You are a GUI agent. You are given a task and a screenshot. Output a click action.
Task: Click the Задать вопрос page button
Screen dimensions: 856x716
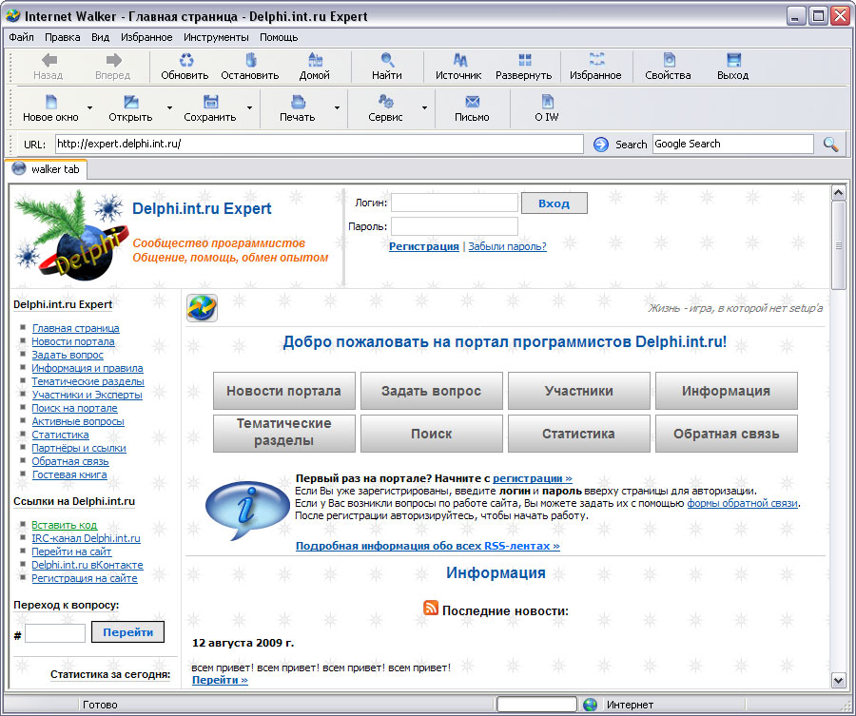431,391
